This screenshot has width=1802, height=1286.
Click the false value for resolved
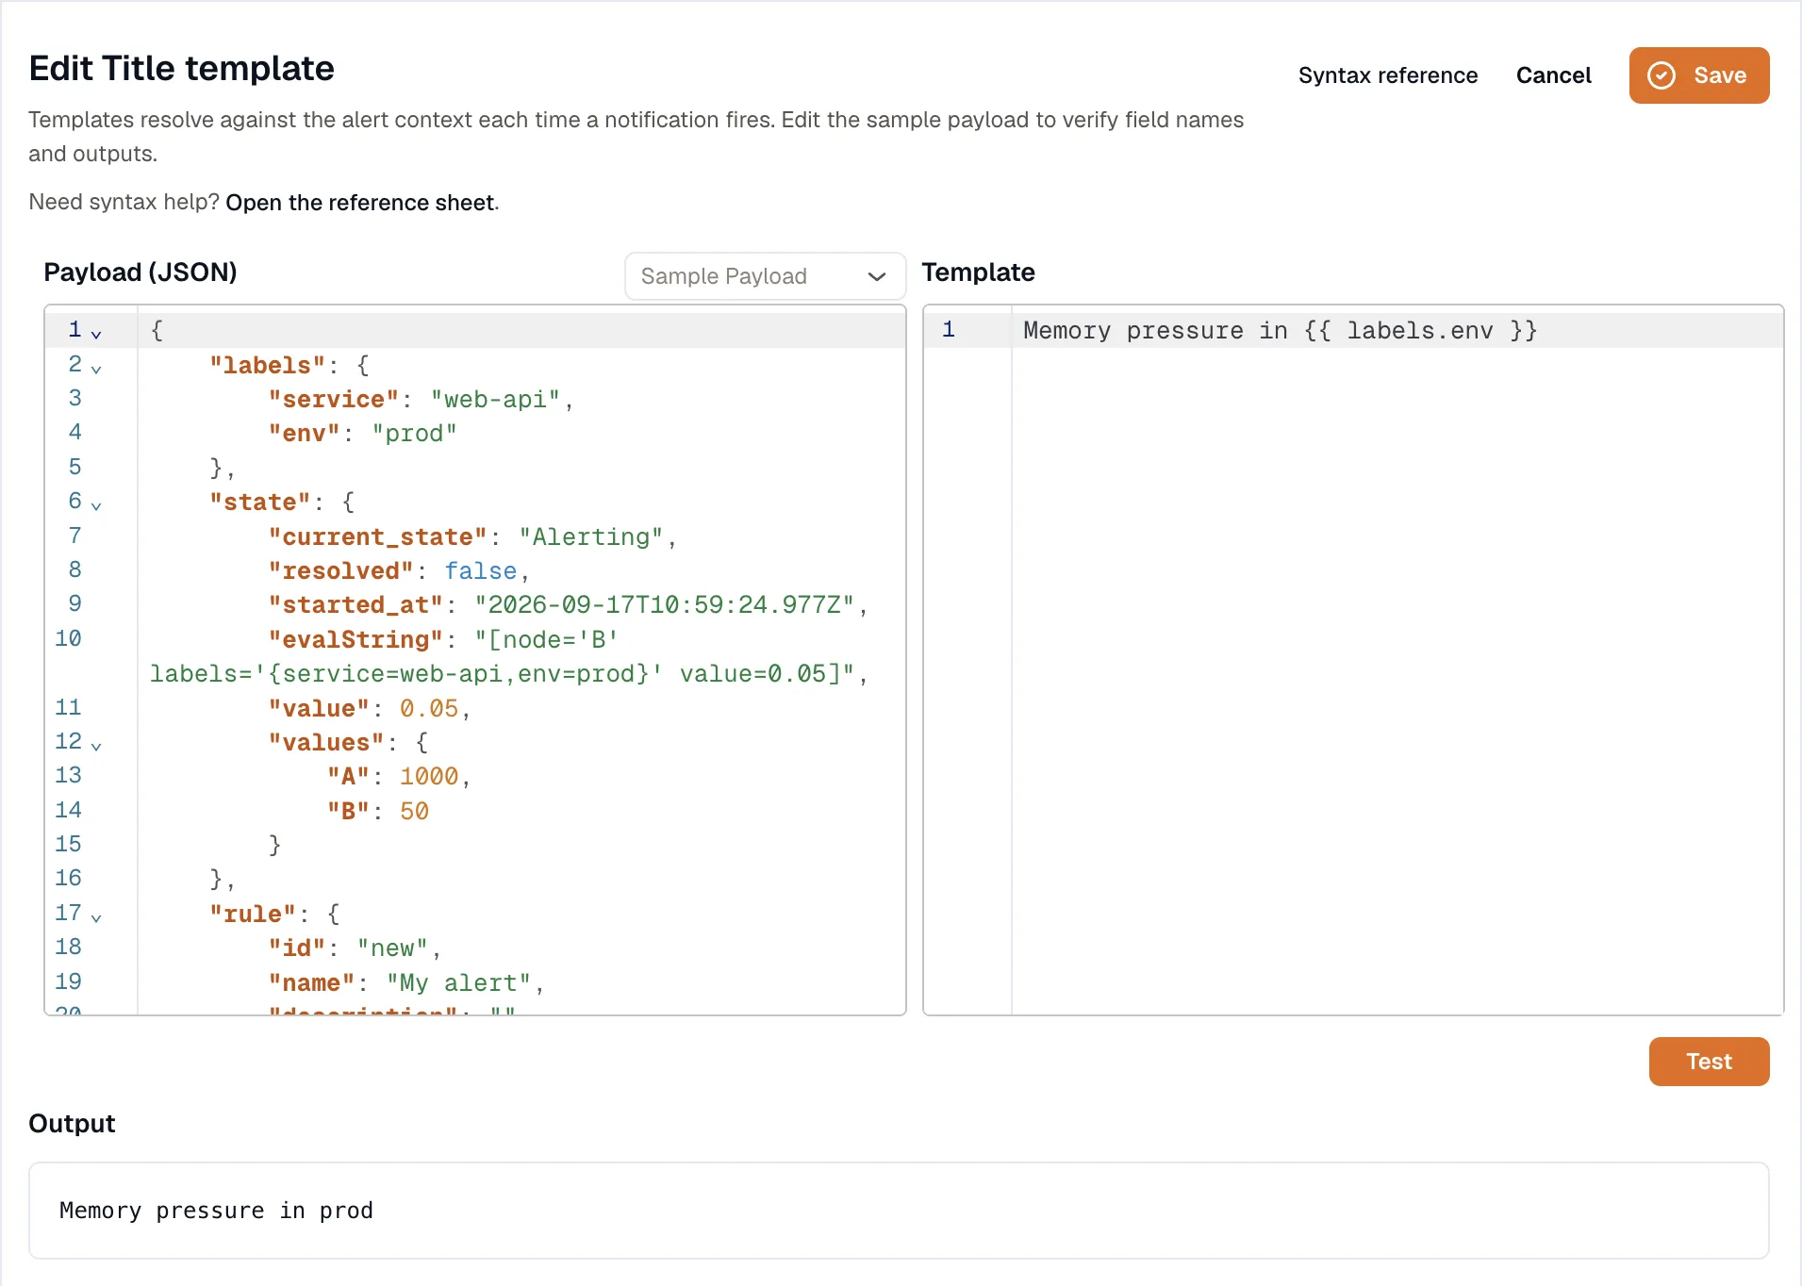coord(481,571)
